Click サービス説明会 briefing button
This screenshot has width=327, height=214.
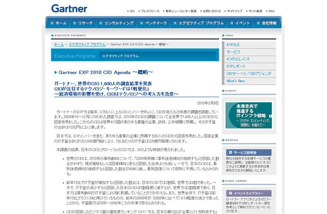click(x=249, y=152)
